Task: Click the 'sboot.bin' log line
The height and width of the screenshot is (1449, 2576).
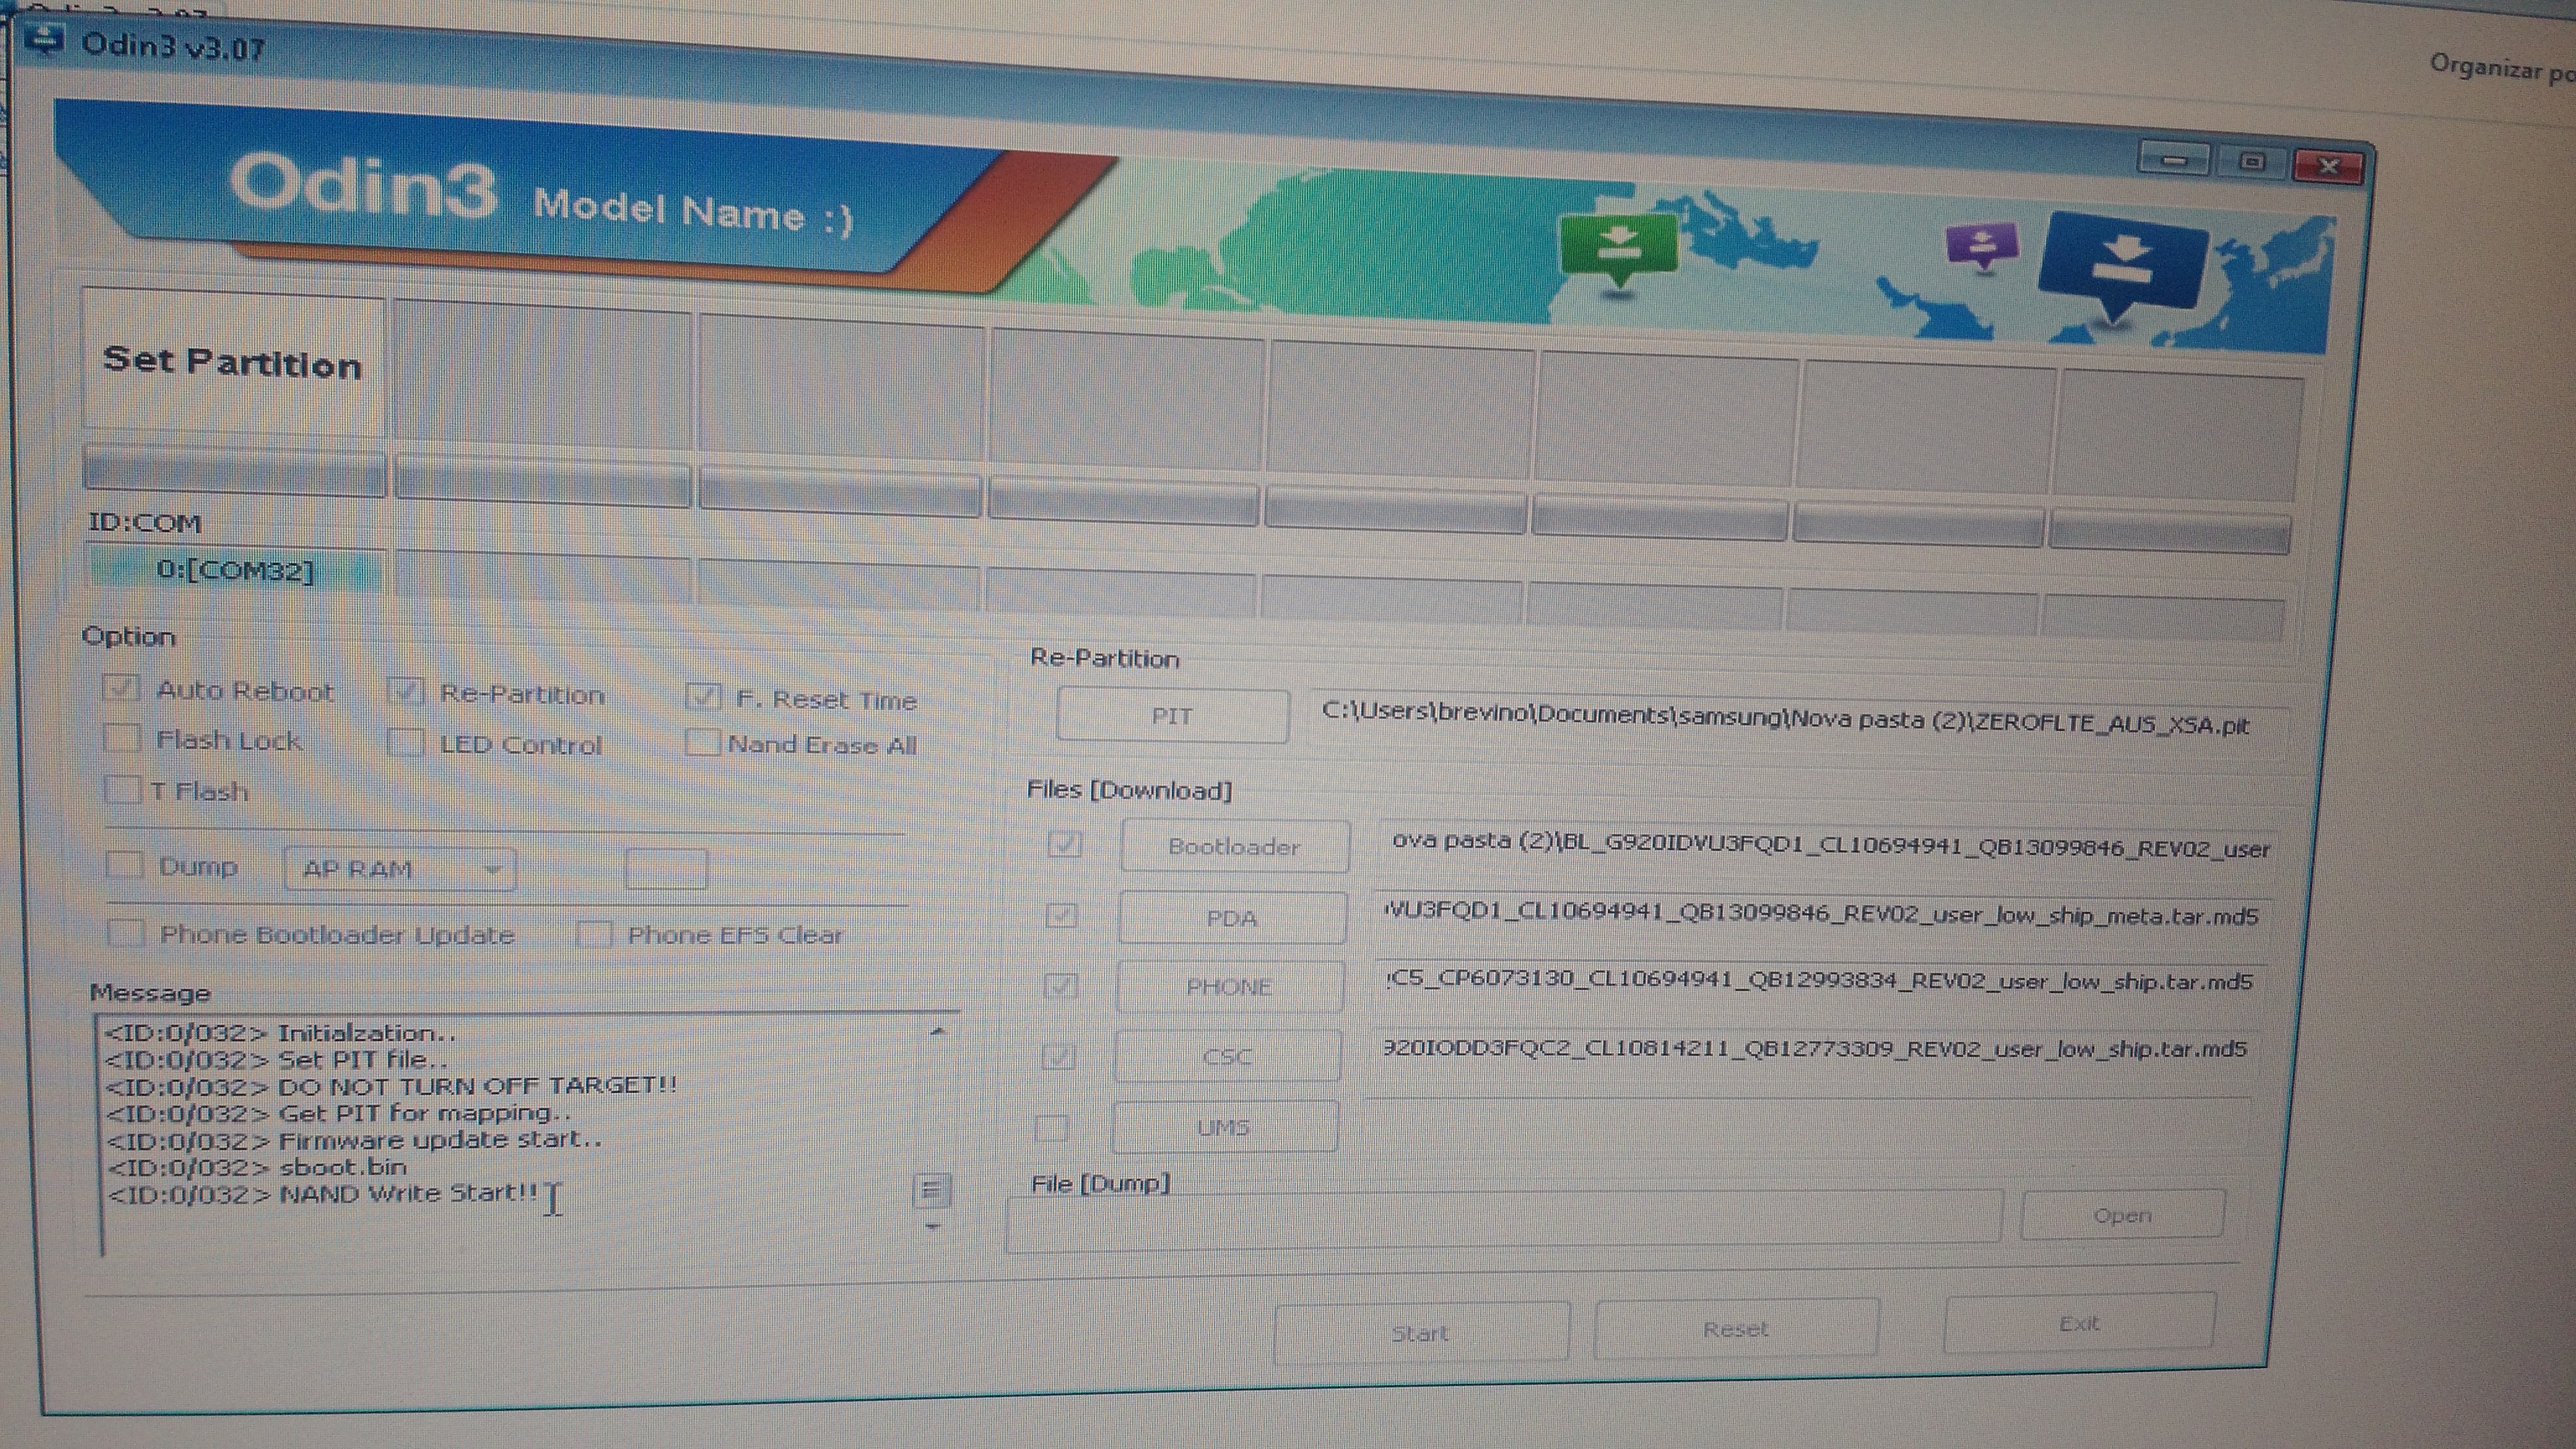Action: (256, 1167)
